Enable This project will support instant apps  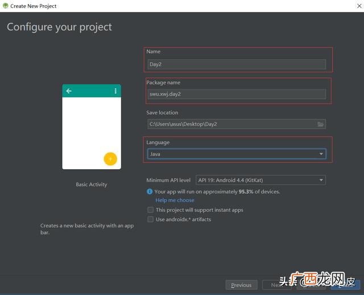[x=150, y=210]
